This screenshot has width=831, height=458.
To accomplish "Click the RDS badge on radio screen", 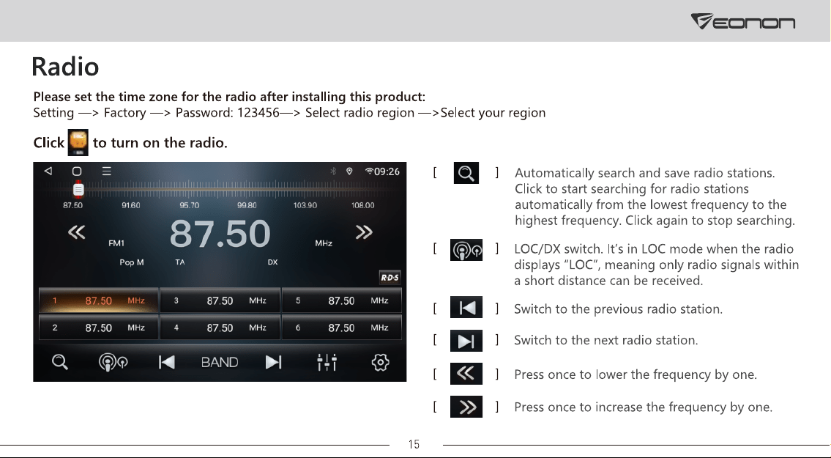I will coord(390,278).
